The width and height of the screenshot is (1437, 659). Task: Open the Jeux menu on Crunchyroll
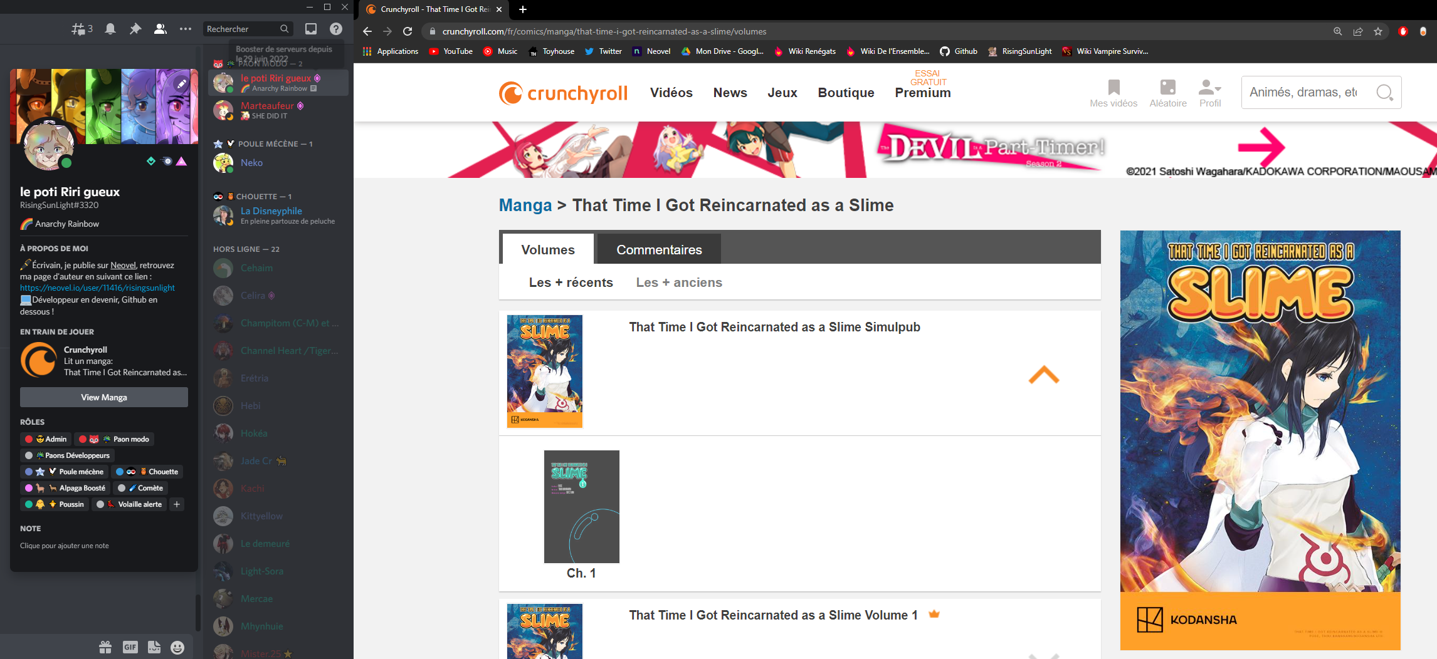(x=782, y=92)
